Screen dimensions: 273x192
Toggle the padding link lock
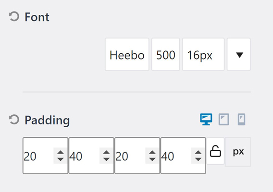coord(215,151)
